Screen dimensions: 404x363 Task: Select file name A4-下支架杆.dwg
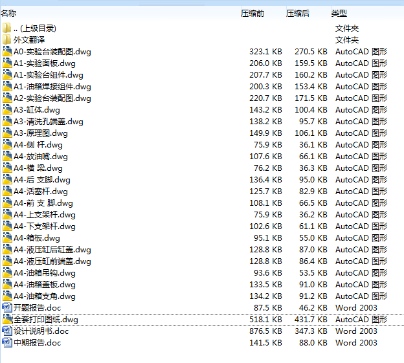click(x=45, y=226)
